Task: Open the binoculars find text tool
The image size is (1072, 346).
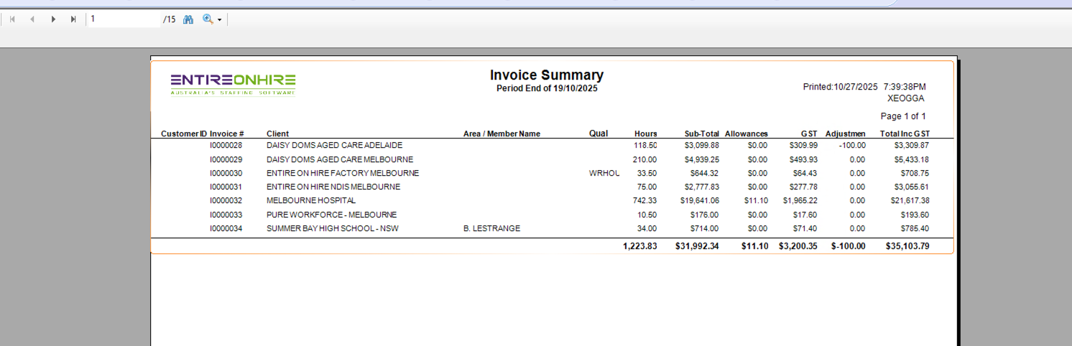Action: 188,19
